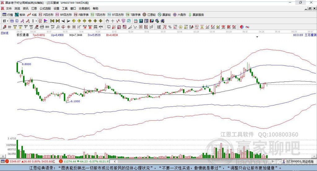The width and height of the screenshot is (317, 171).
Task: Click the 日K线 period label
Action: [5, 33]
